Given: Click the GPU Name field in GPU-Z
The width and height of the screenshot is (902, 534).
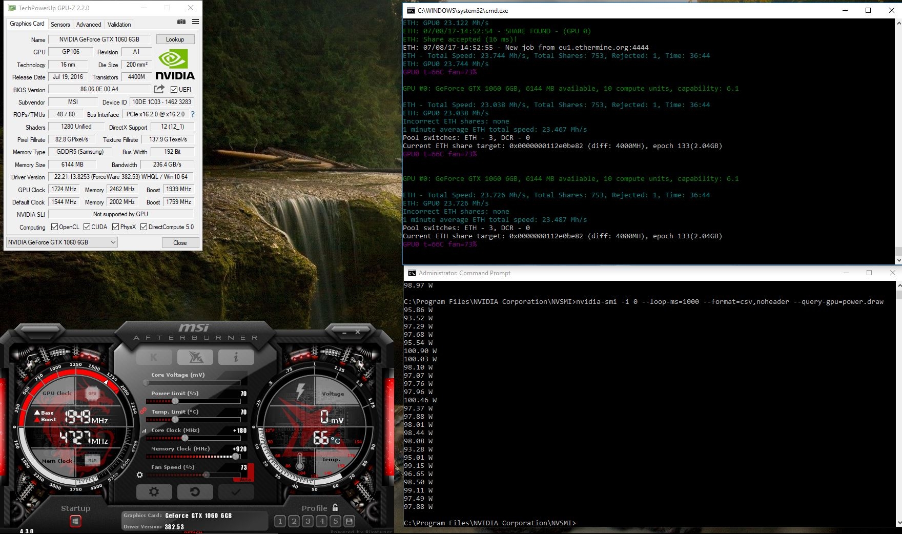Looking at the screenshot, I should click(x=99, y=39).
